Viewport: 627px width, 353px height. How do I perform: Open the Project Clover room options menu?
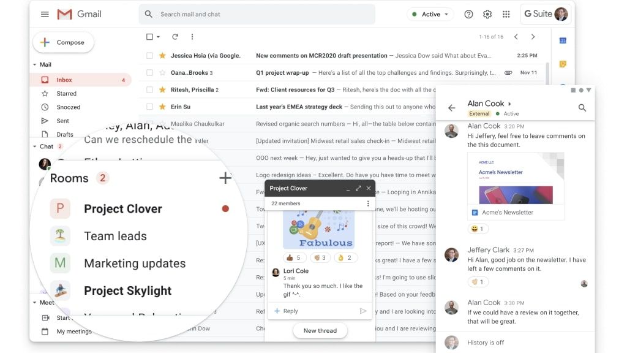(x=369, y=202)
